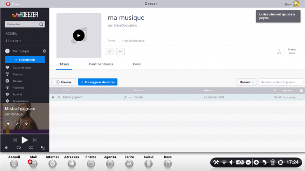The height and width of the screenshot is (171, 305).
Task: Mute player volume speaker icon
Action: 7,148
